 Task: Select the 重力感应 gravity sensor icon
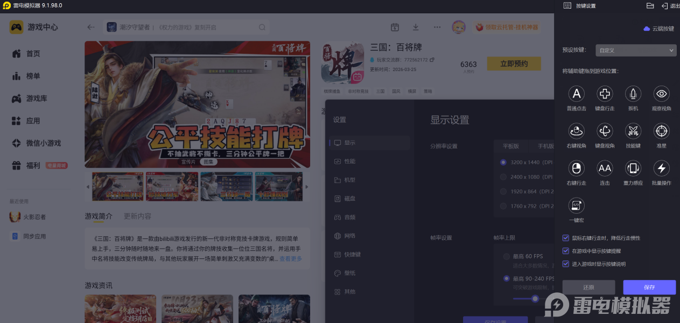(633, 168)
